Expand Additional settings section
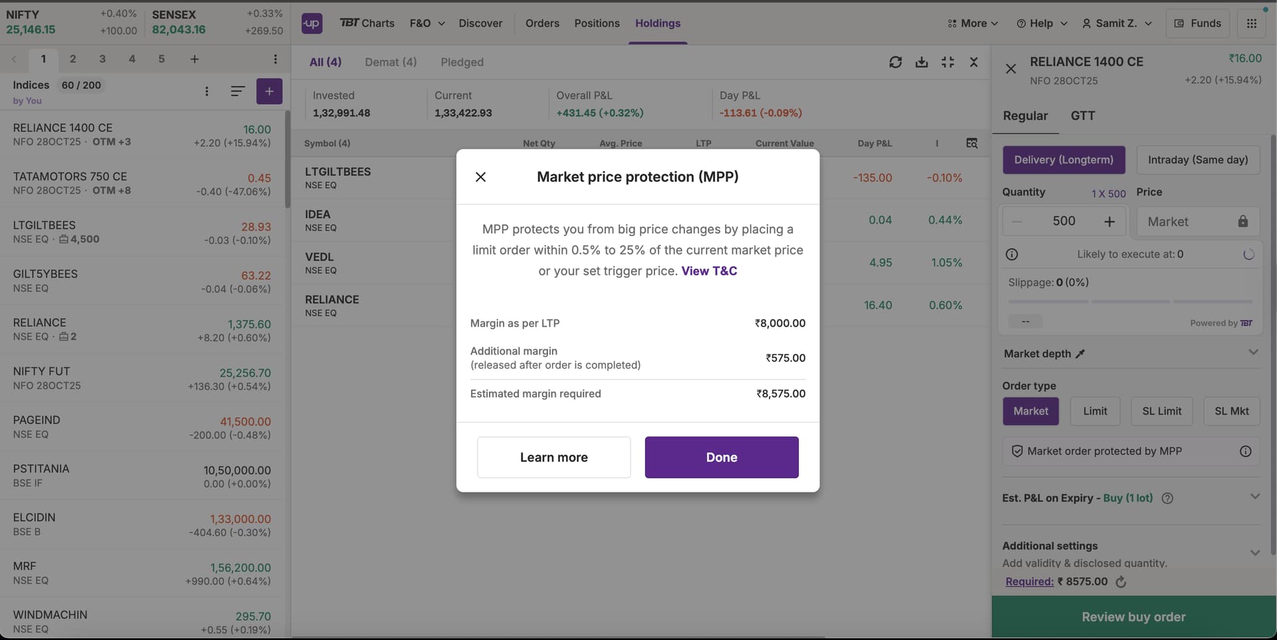1277x640 pixels. (1254, 552)
